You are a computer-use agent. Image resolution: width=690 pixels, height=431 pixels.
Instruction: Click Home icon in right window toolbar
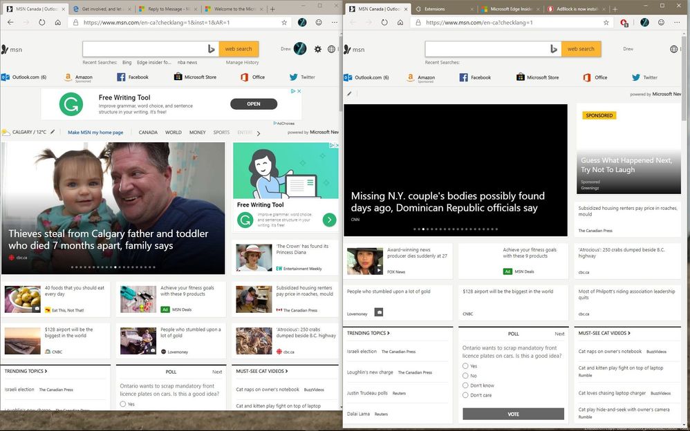pos(400,22)
